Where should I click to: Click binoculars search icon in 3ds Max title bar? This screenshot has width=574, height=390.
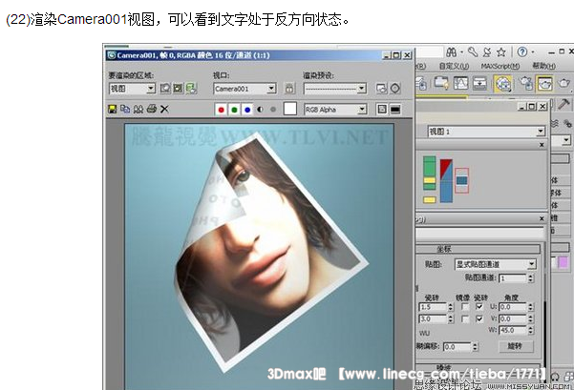[452, 52]
